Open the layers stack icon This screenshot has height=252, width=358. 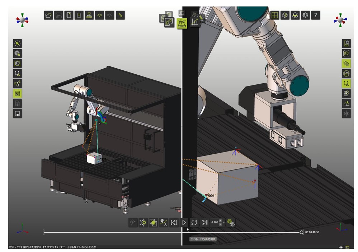(x=295, y=15)
